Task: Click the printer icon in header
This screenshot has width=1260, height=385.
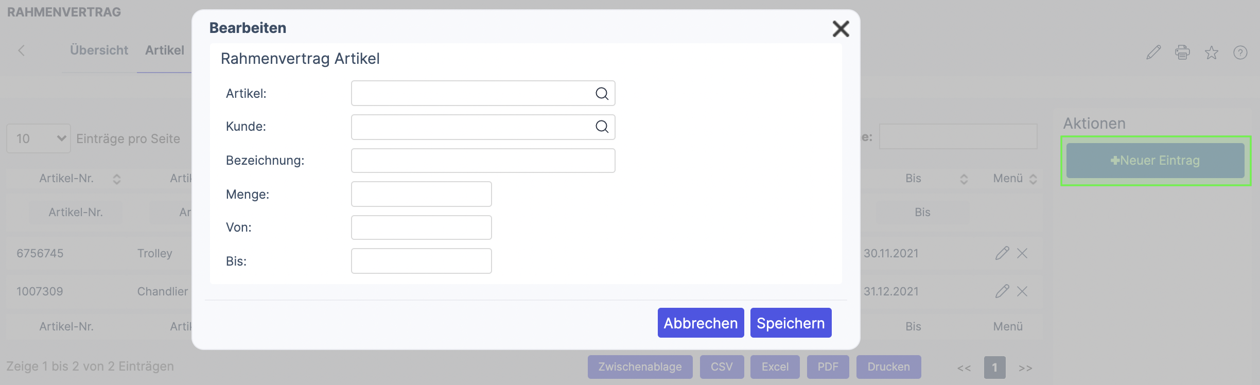Action: (x=1182, y=52)
